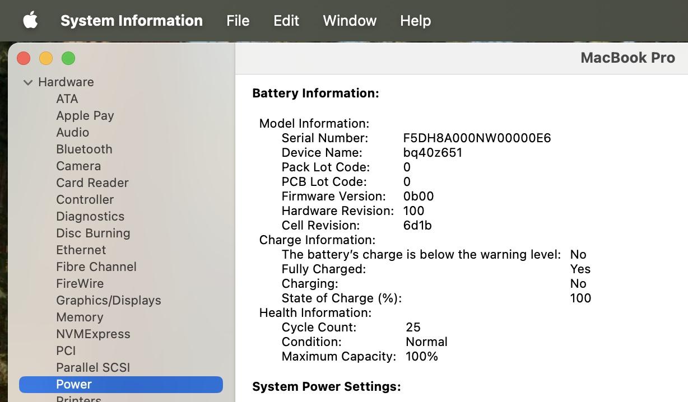
Task: Click the Charge Information label
Action: tap(317, 240)
